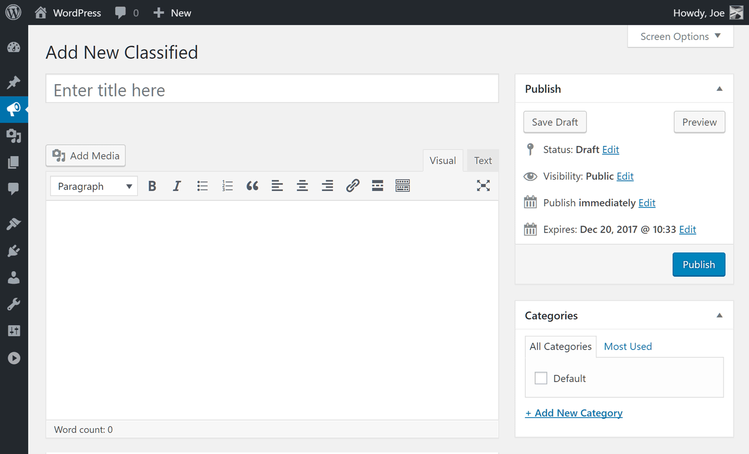Switch to the Text editor tab

(483, 161)
